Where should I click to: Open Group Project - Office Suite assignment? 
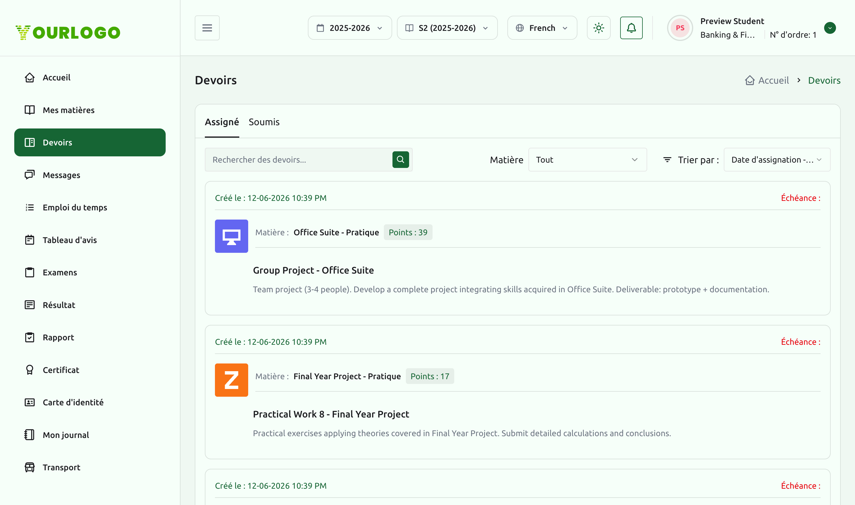(313, 270)
